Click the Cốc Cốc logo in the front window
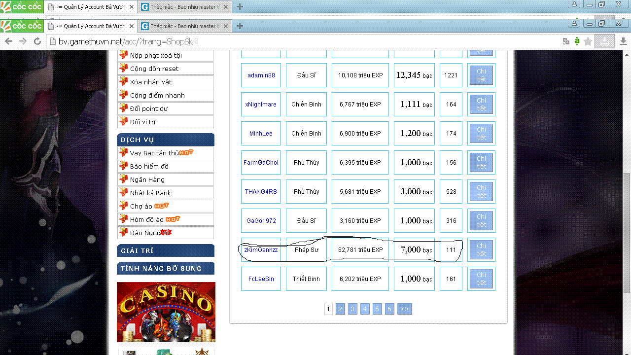Image resolution: width=631 pixels, height=355 pixels. [22, 26]
